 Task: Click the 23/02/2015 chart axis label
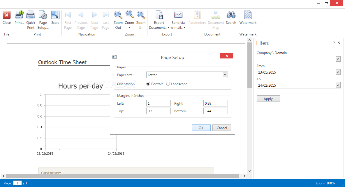pyautogui.click(x=45, y=154)
